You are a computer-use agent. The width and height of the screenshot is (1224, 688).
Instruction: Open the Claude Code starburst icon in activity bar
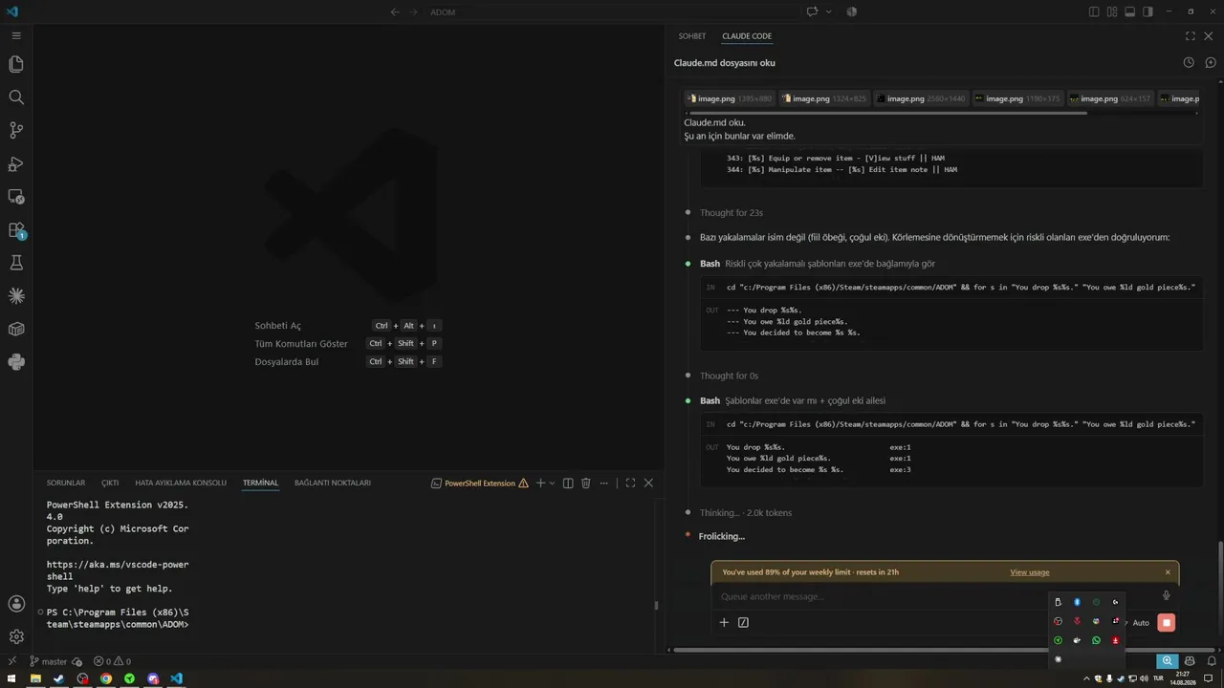(16, 296)
